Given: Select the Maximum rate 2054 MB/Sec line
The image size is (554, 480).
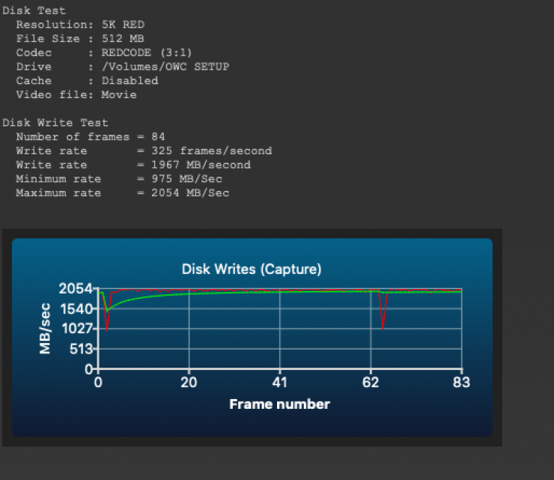Looking at the screenshot, I should point(122,193).
